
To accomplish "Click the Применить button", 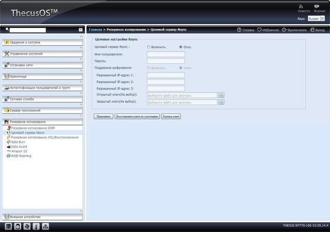I will (104, 116).
